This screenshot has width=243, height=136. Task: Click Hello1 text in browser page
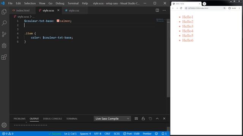pos(188,17)
